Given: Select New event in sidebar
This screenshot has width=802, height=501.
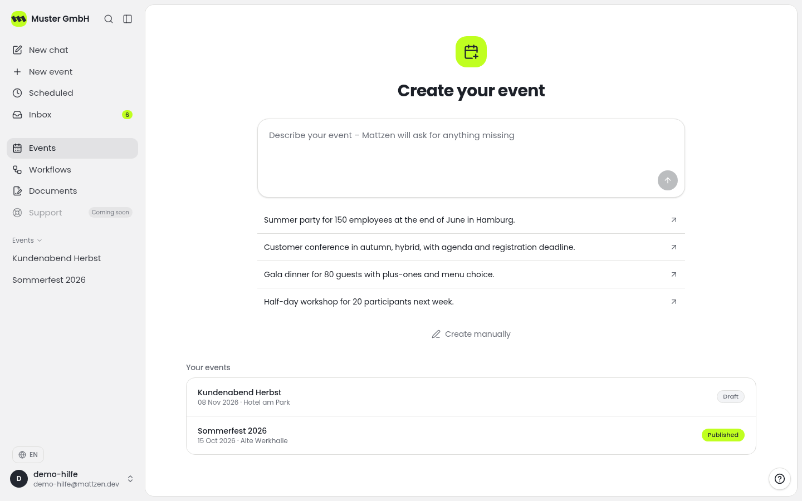Looking at the screenshot, I should [x=72, y=72].
